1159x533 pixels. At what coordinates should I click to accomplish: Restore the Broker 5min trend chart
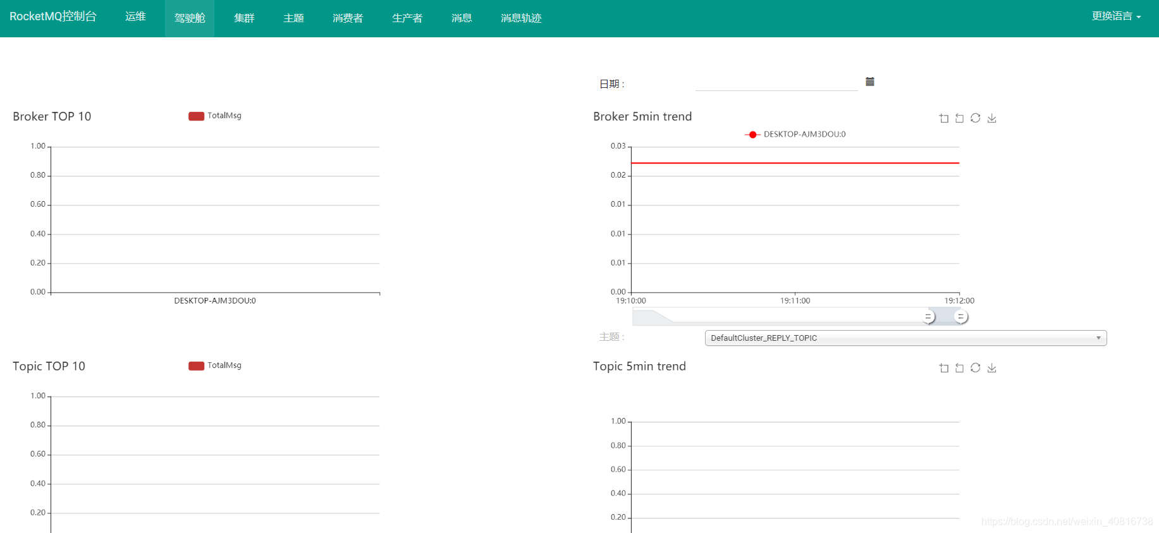coord(976,118)
